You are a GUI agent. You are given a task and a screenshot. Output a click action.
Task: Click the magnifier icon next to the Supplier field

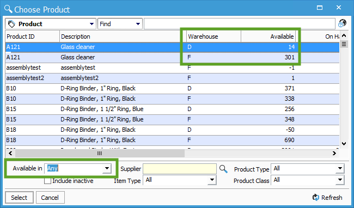(223, 169)
